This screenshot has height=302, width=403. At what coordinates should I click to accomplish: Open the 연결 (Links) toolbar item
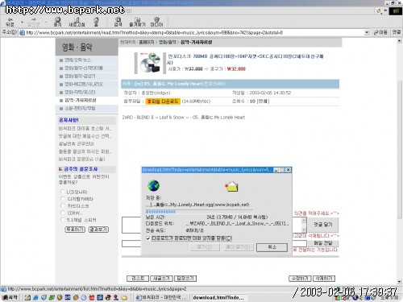click(397, 32)
